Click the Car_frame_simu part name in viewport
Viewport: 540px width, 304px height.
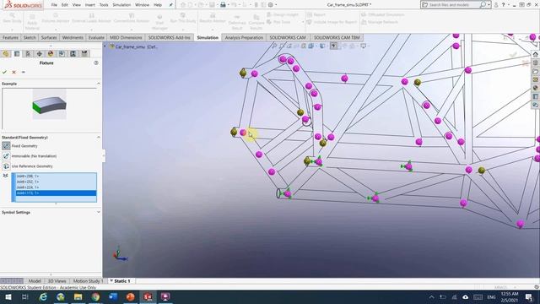136,46
